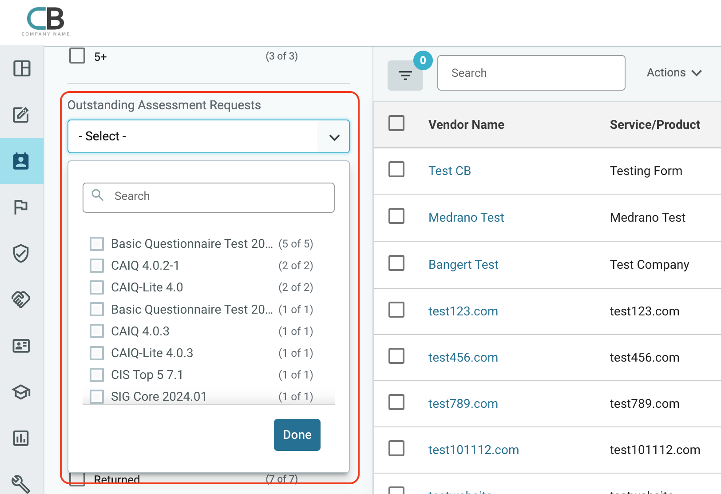721x494 pixels.
Task: Open the bar chart reports sidebar icon
Action: pos(21,438)
